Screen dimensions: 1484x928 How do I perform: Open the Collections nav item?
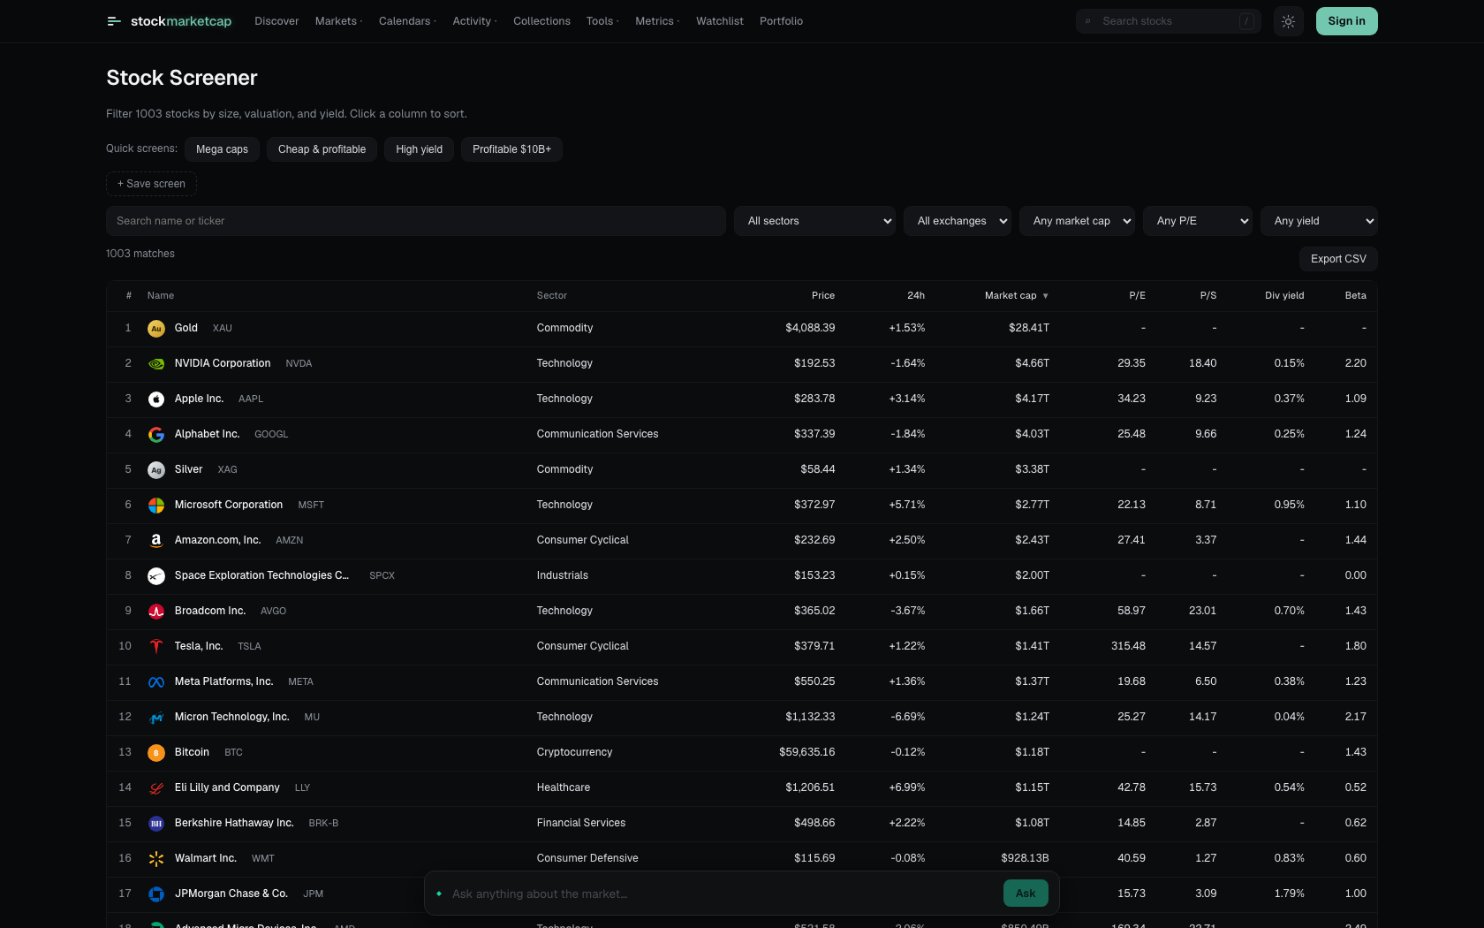541,21
